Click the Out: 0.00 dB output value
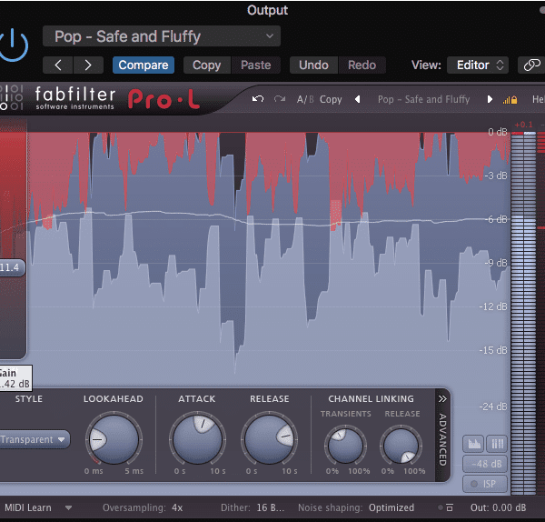This screenshot has width=545, height=522. click(x=498, y=507)
